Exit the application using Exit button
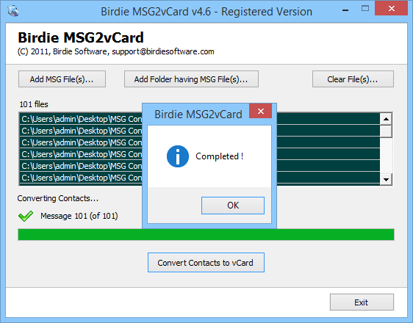This screenshot has height=323, width=413. tap(362, 302)
